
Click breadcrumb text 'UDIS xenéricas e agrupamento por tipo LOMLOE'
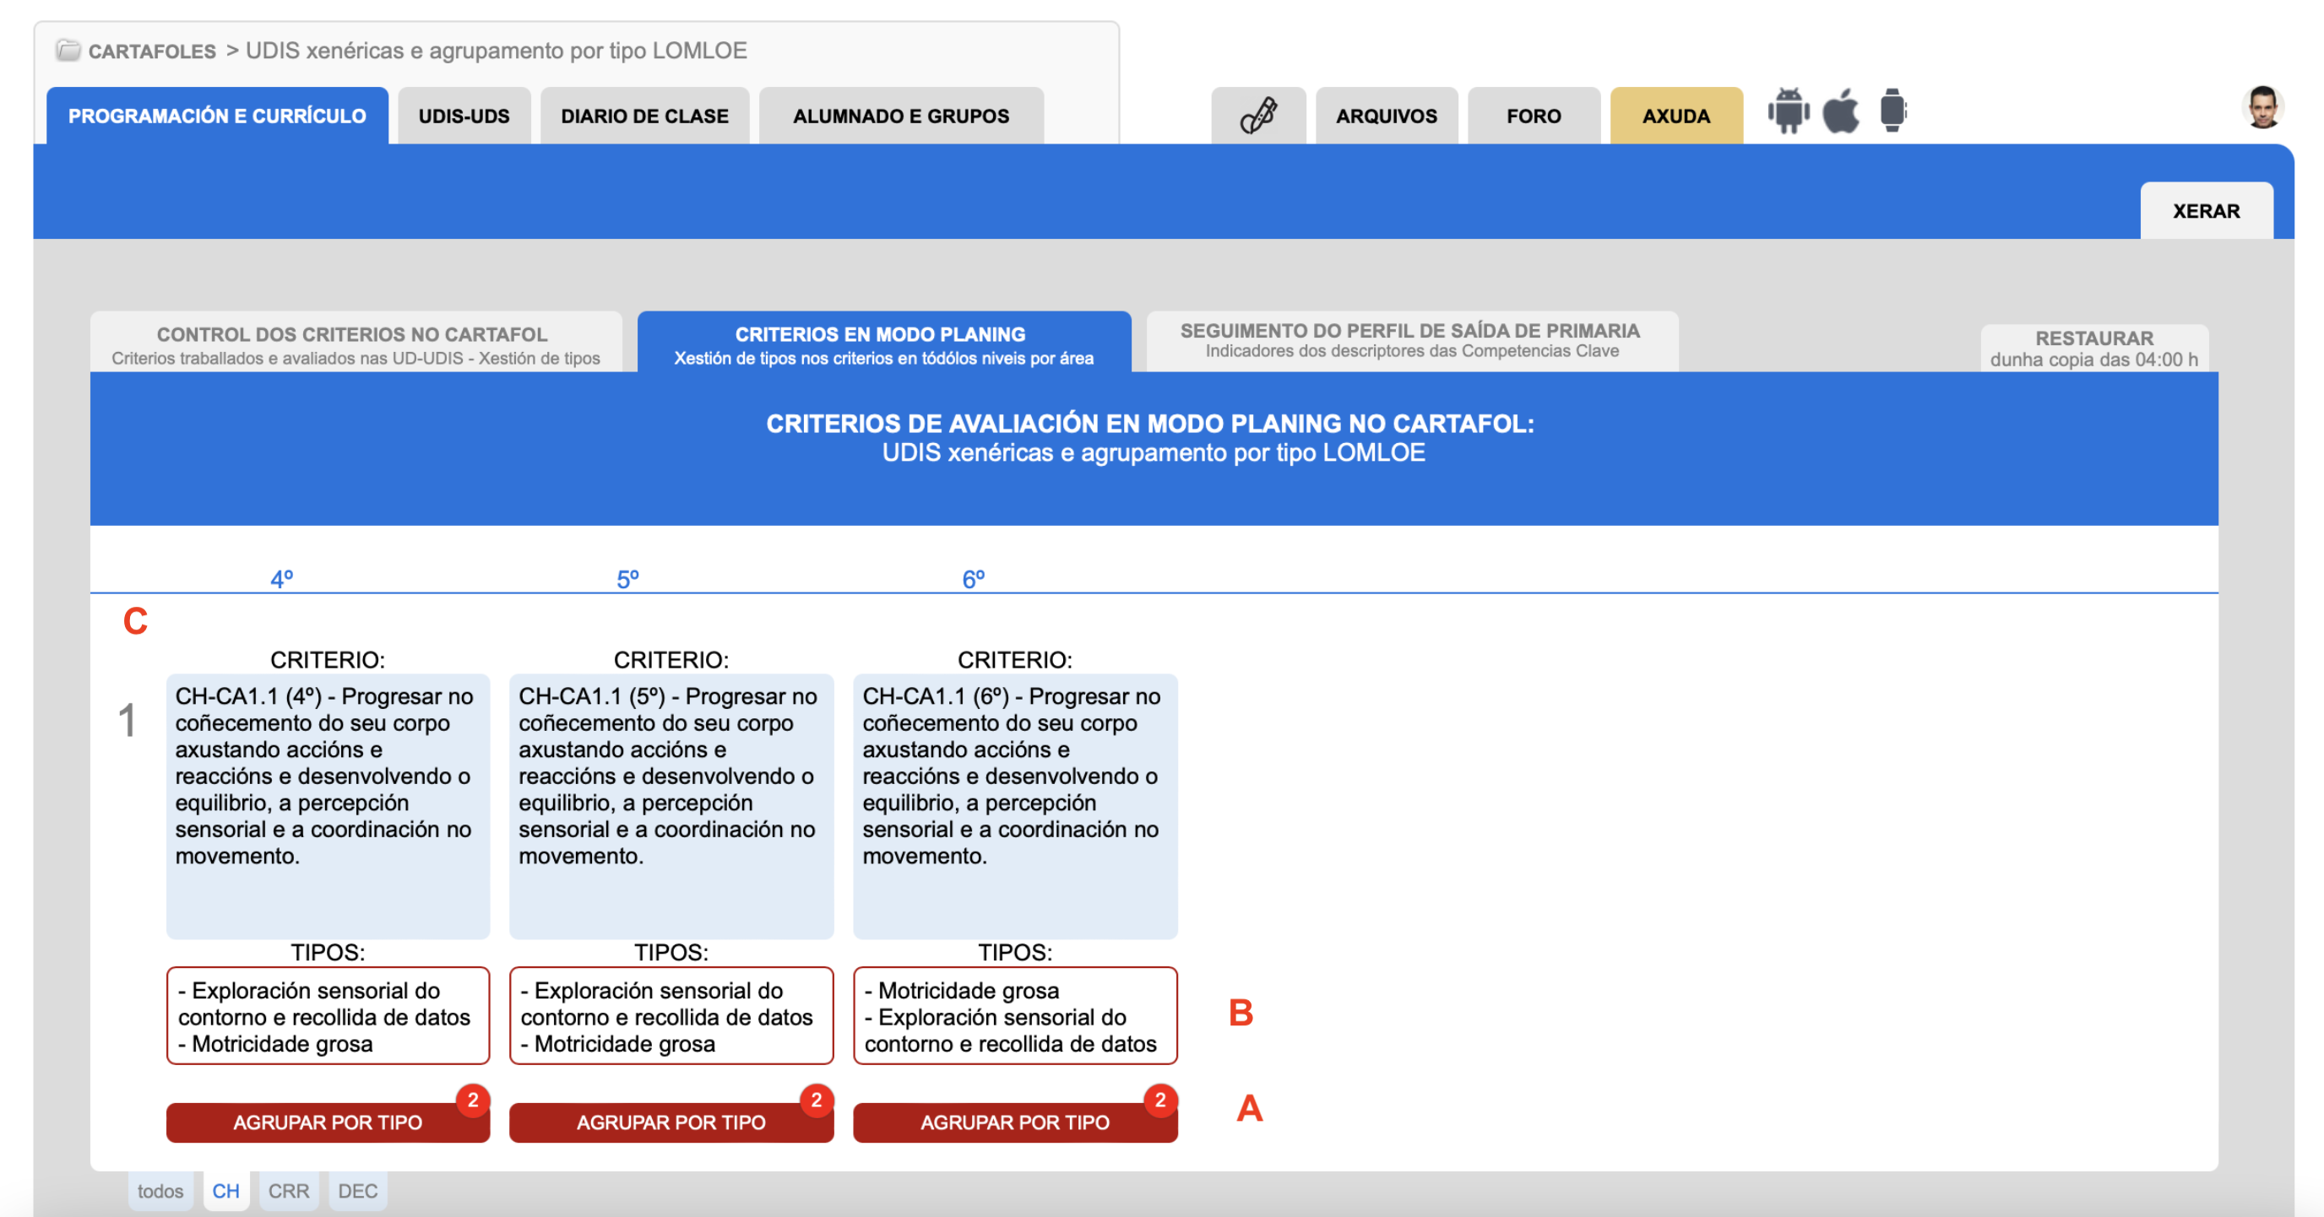[x=497, y=51]
